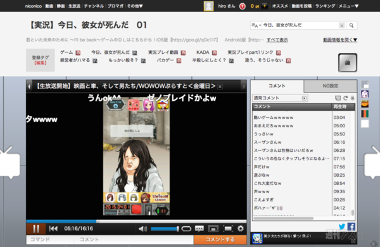
Task: Open search type dropdown
Action: click(256, 25)
